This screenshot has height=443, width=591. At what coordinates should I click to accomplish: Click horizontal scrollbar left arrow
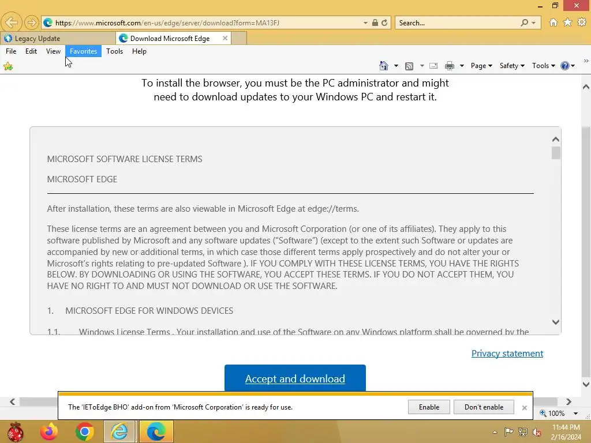[x=13, y=402]
